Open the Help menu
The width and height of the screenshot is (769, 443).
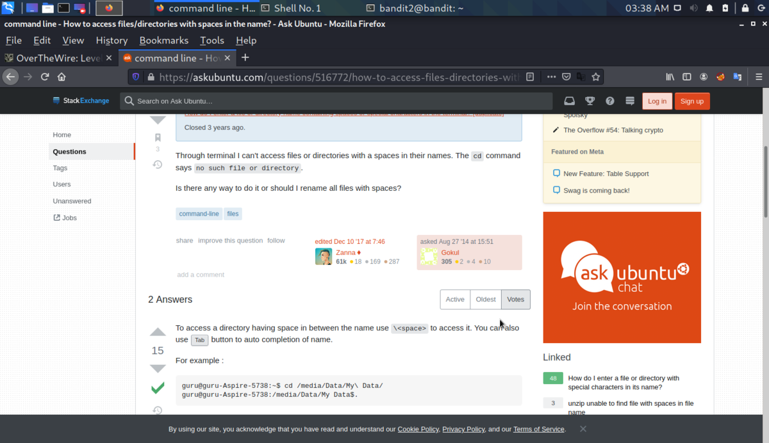point(246,40)
